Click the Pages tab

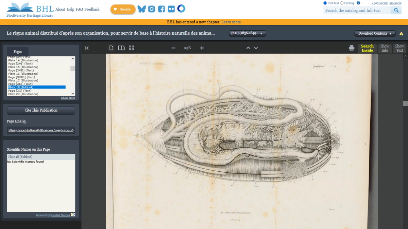[x=18, y=52]
